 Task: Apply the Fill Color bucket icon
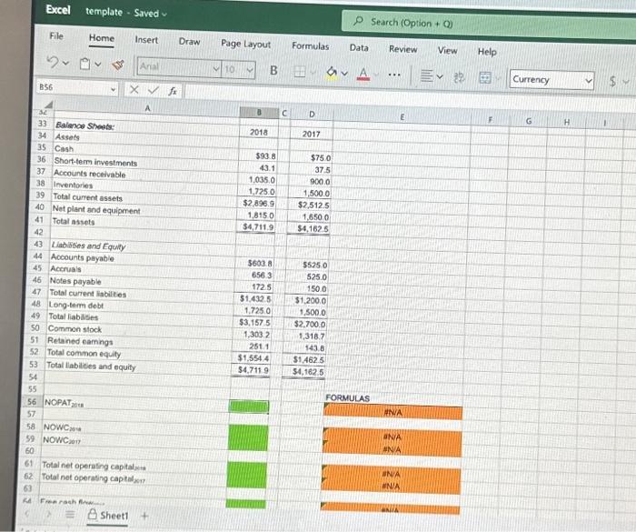click(x=333, y=73)
